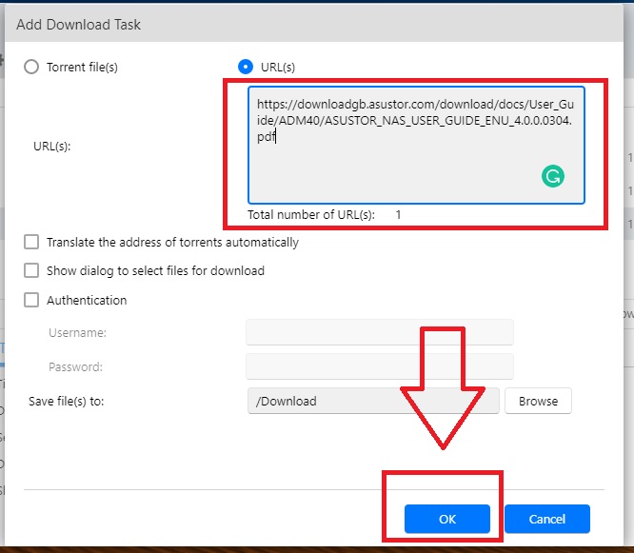Toggle the Authentication checkbox
This screenshot has width=634, height=553.
click(x=31, y=300)
